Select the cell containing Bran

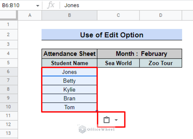click(69, 98)
